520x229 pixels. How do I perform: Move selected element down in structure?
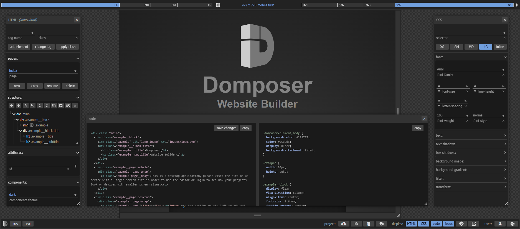tap(18, 106)
